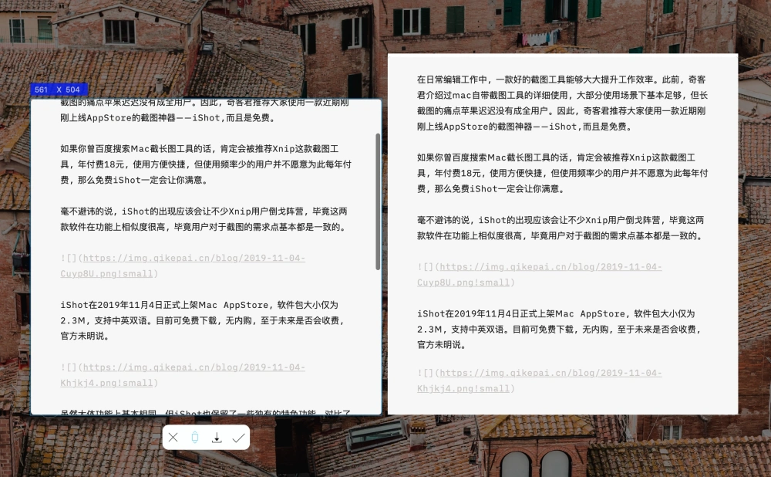Open Cuyp8U.png image link in right preview
The image size is (771, 477).
[540, 275]
